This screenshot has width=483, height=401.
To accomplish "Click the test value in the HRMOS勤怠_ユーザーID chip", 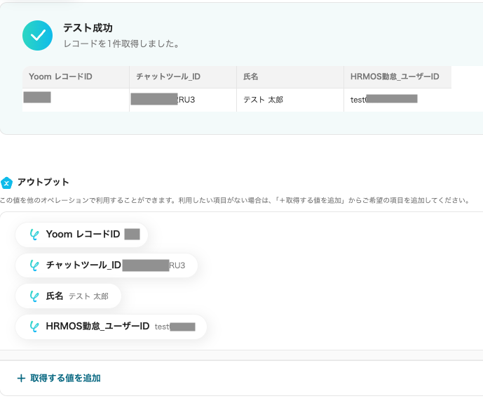I will [162, 327].
